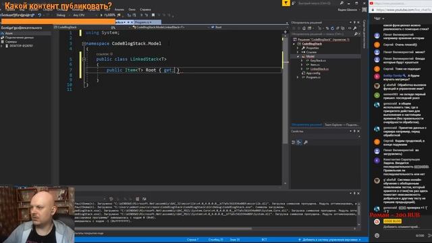
Task: Open the Help (Справка) menu
Action: point(145,9)
